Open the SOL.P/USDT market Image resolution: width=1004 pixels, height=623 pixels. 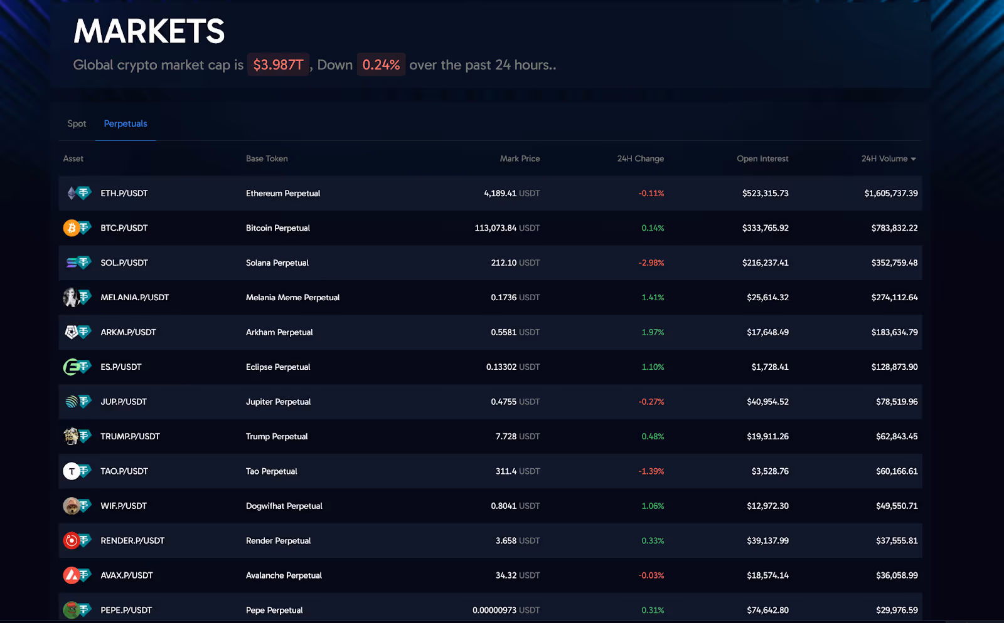[124, 263]
